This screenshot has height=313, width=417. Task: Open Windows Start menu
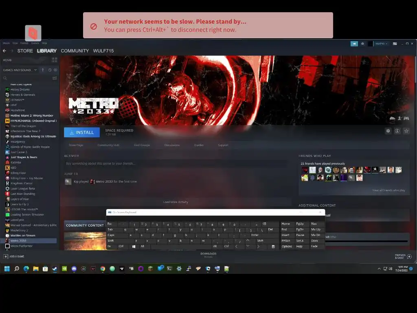click(7, 269)
